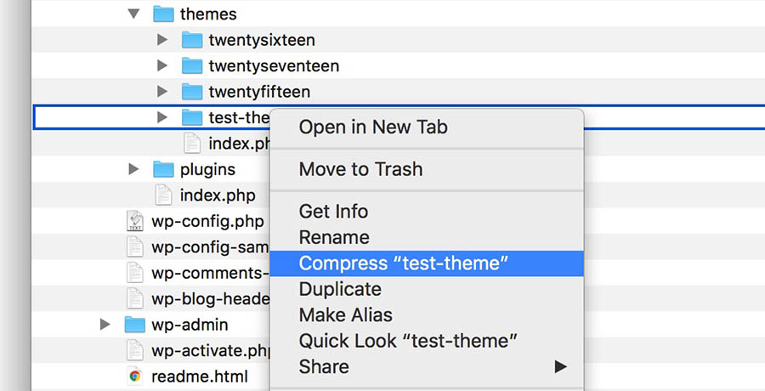The height and width of the screenshot is (391, 765).
Task: Expand the wp-admin folder
Action: 105,325
